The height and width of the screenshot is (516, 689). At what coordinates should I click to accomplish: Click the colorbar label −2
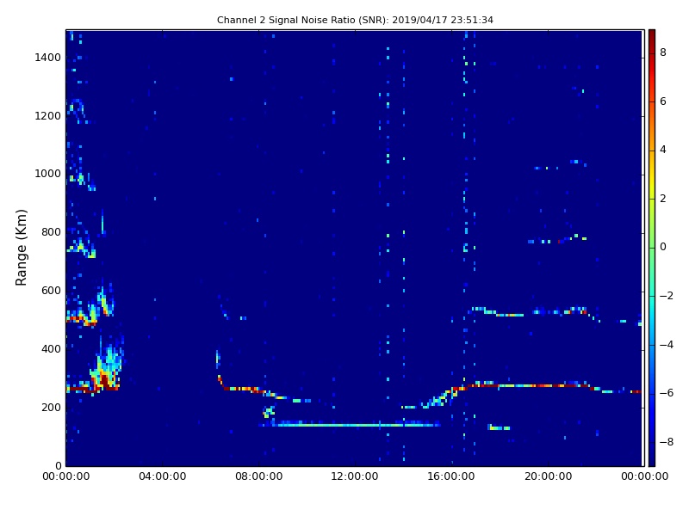(666, 296)
